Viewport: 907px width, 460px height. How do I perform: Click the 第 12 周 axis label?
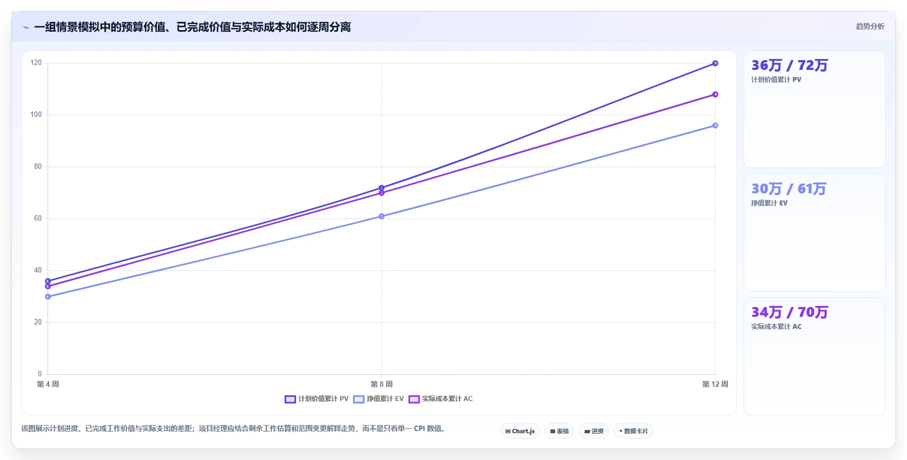click(x=715, y=384)
